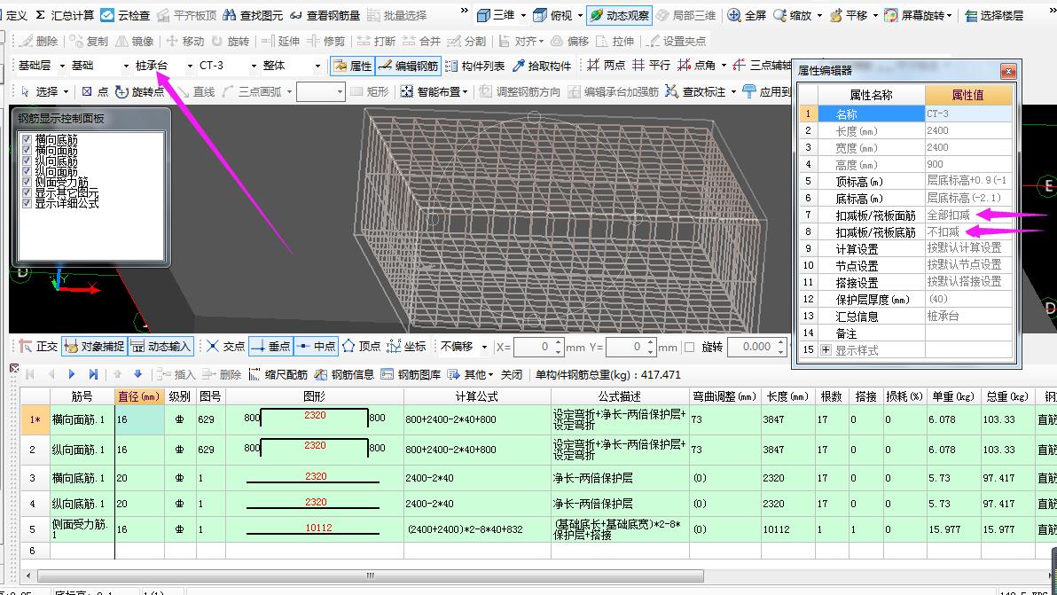The image size is (1057, 595).
Task: Open 构件列表 component list
Action: [x=475, y=66]
